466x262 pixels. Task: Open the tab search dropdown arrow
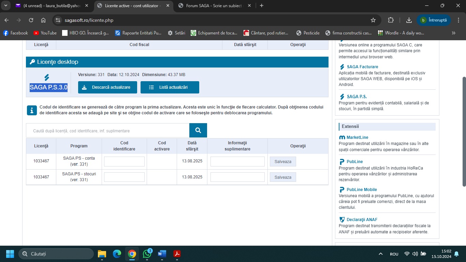click(5, 5)
